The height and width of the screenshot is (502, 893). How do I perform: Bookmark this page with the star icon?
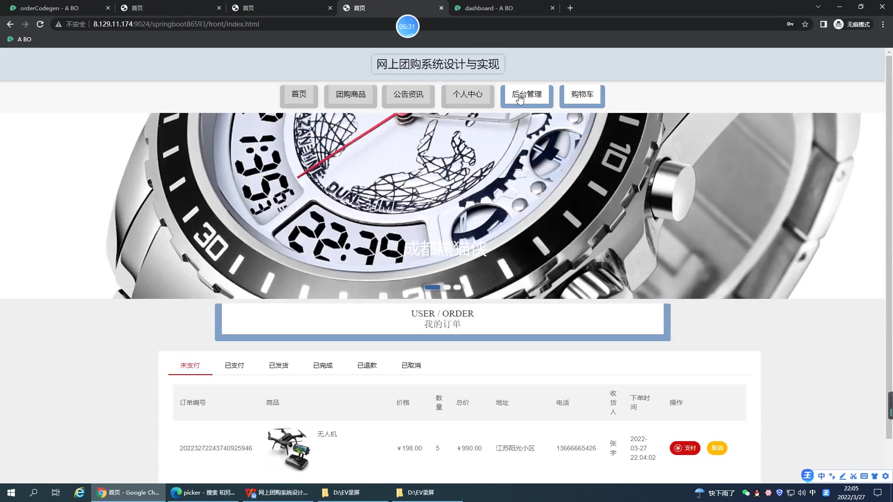[x=805, y=24]
